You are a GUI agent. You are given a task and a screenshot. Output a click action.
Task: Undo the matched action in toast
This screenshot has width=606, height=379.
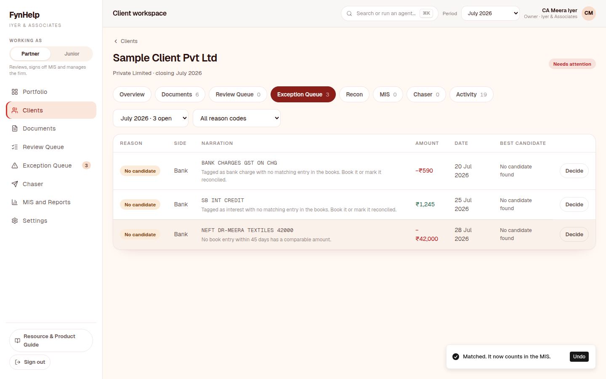[579, 357]
